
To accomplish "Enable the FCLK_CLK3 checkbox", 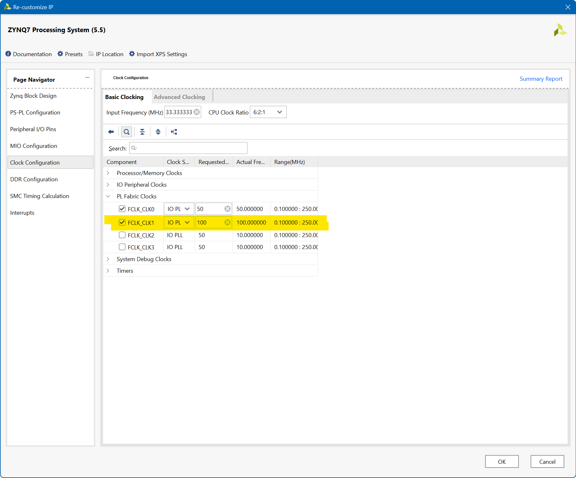I will [122, 247].
